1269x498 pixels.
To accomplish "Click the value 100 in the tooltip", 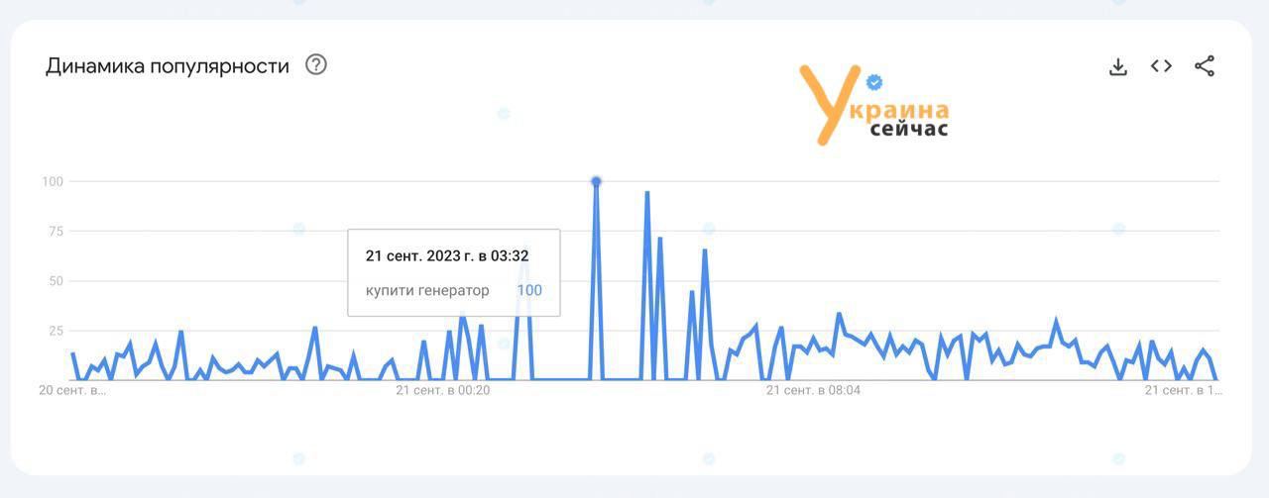I will click(529, 290).
